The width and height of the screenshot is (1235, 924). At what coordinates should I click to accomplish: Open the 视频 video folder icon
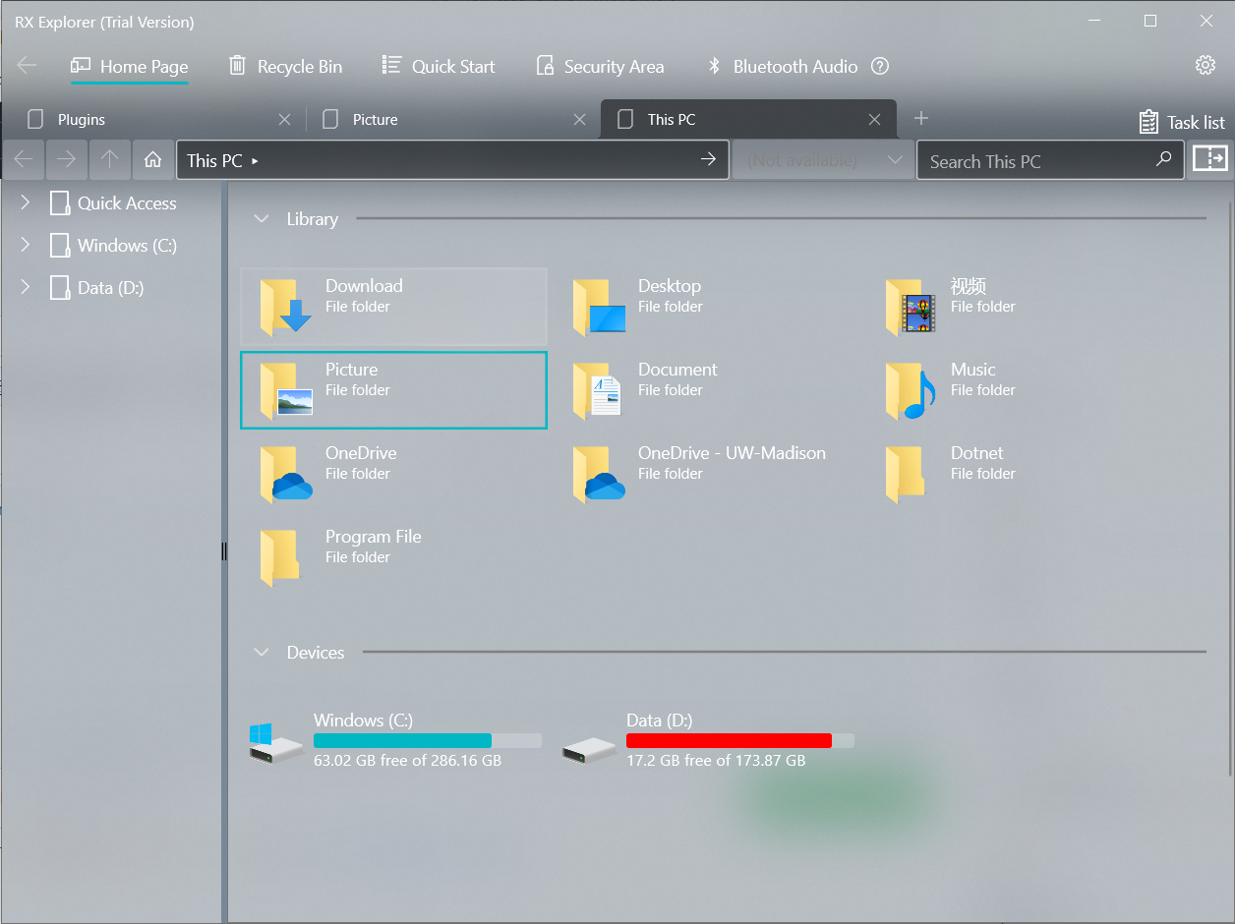(912, 306)
